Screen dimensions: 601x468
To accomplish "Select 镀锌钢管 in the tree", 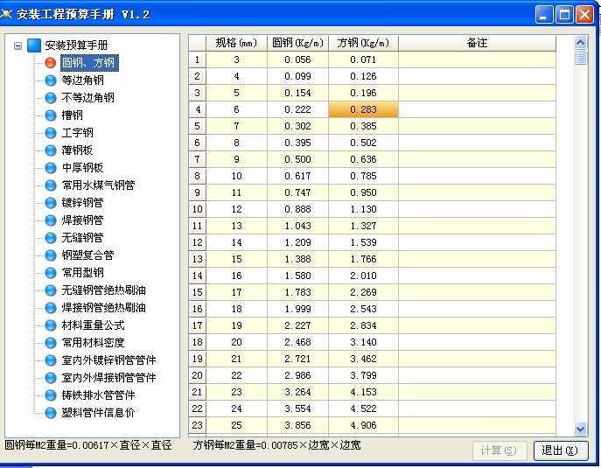I will 83,203.
